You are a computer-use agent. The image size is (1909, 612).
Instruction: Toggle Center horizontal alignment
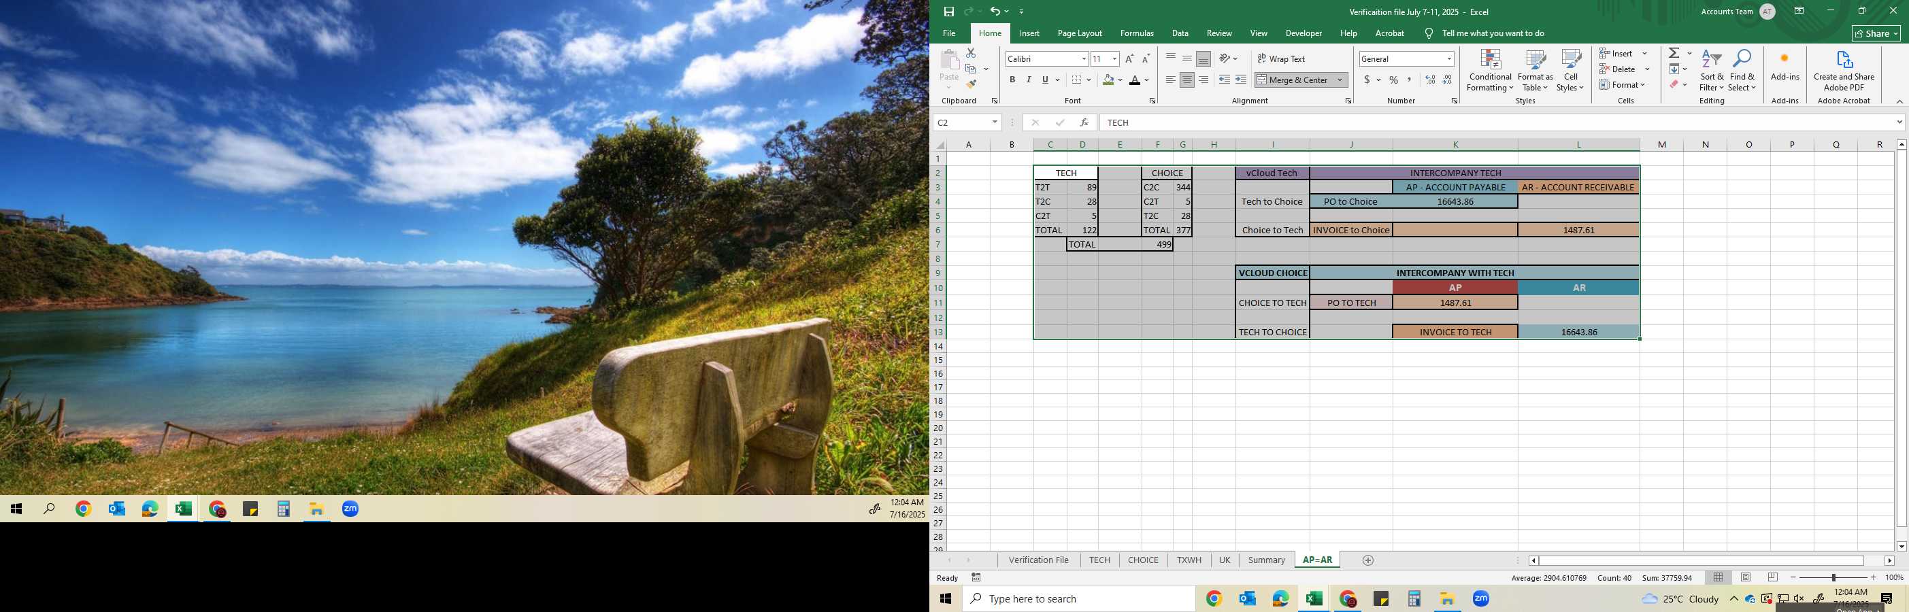click(x=1187, y=80)
